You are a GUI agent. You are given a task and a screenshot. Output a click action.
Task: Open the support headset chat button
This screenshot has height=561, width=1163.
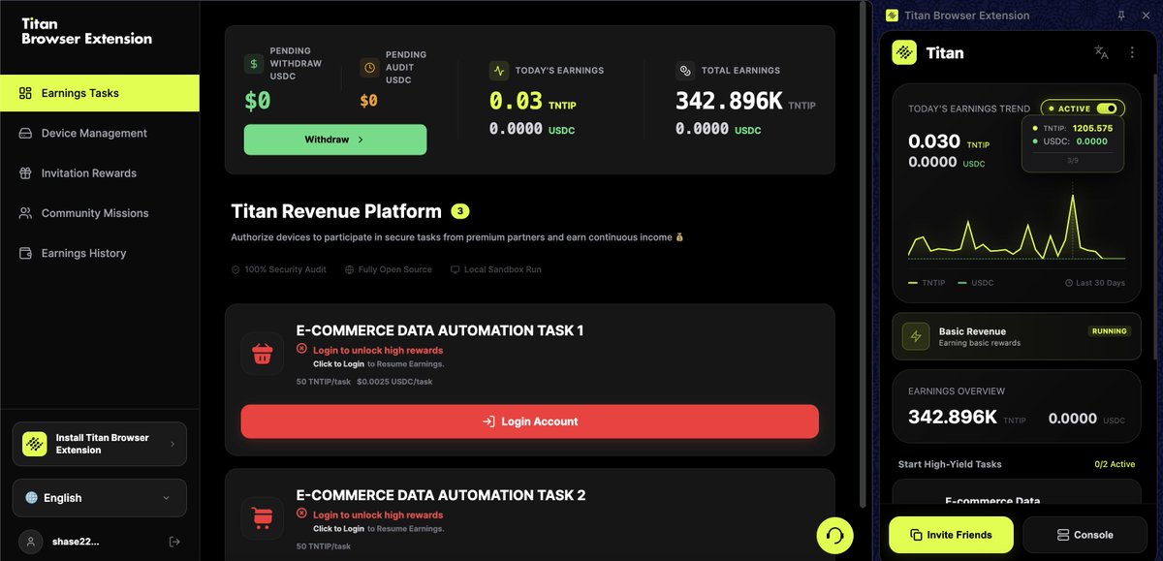tap(835, 534)
